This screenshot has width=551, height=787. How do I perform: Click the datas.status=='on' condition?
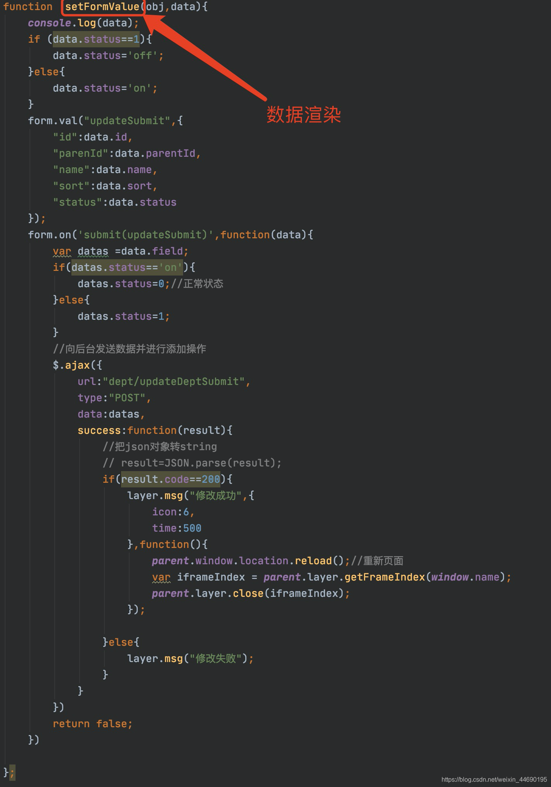point(127,267)
